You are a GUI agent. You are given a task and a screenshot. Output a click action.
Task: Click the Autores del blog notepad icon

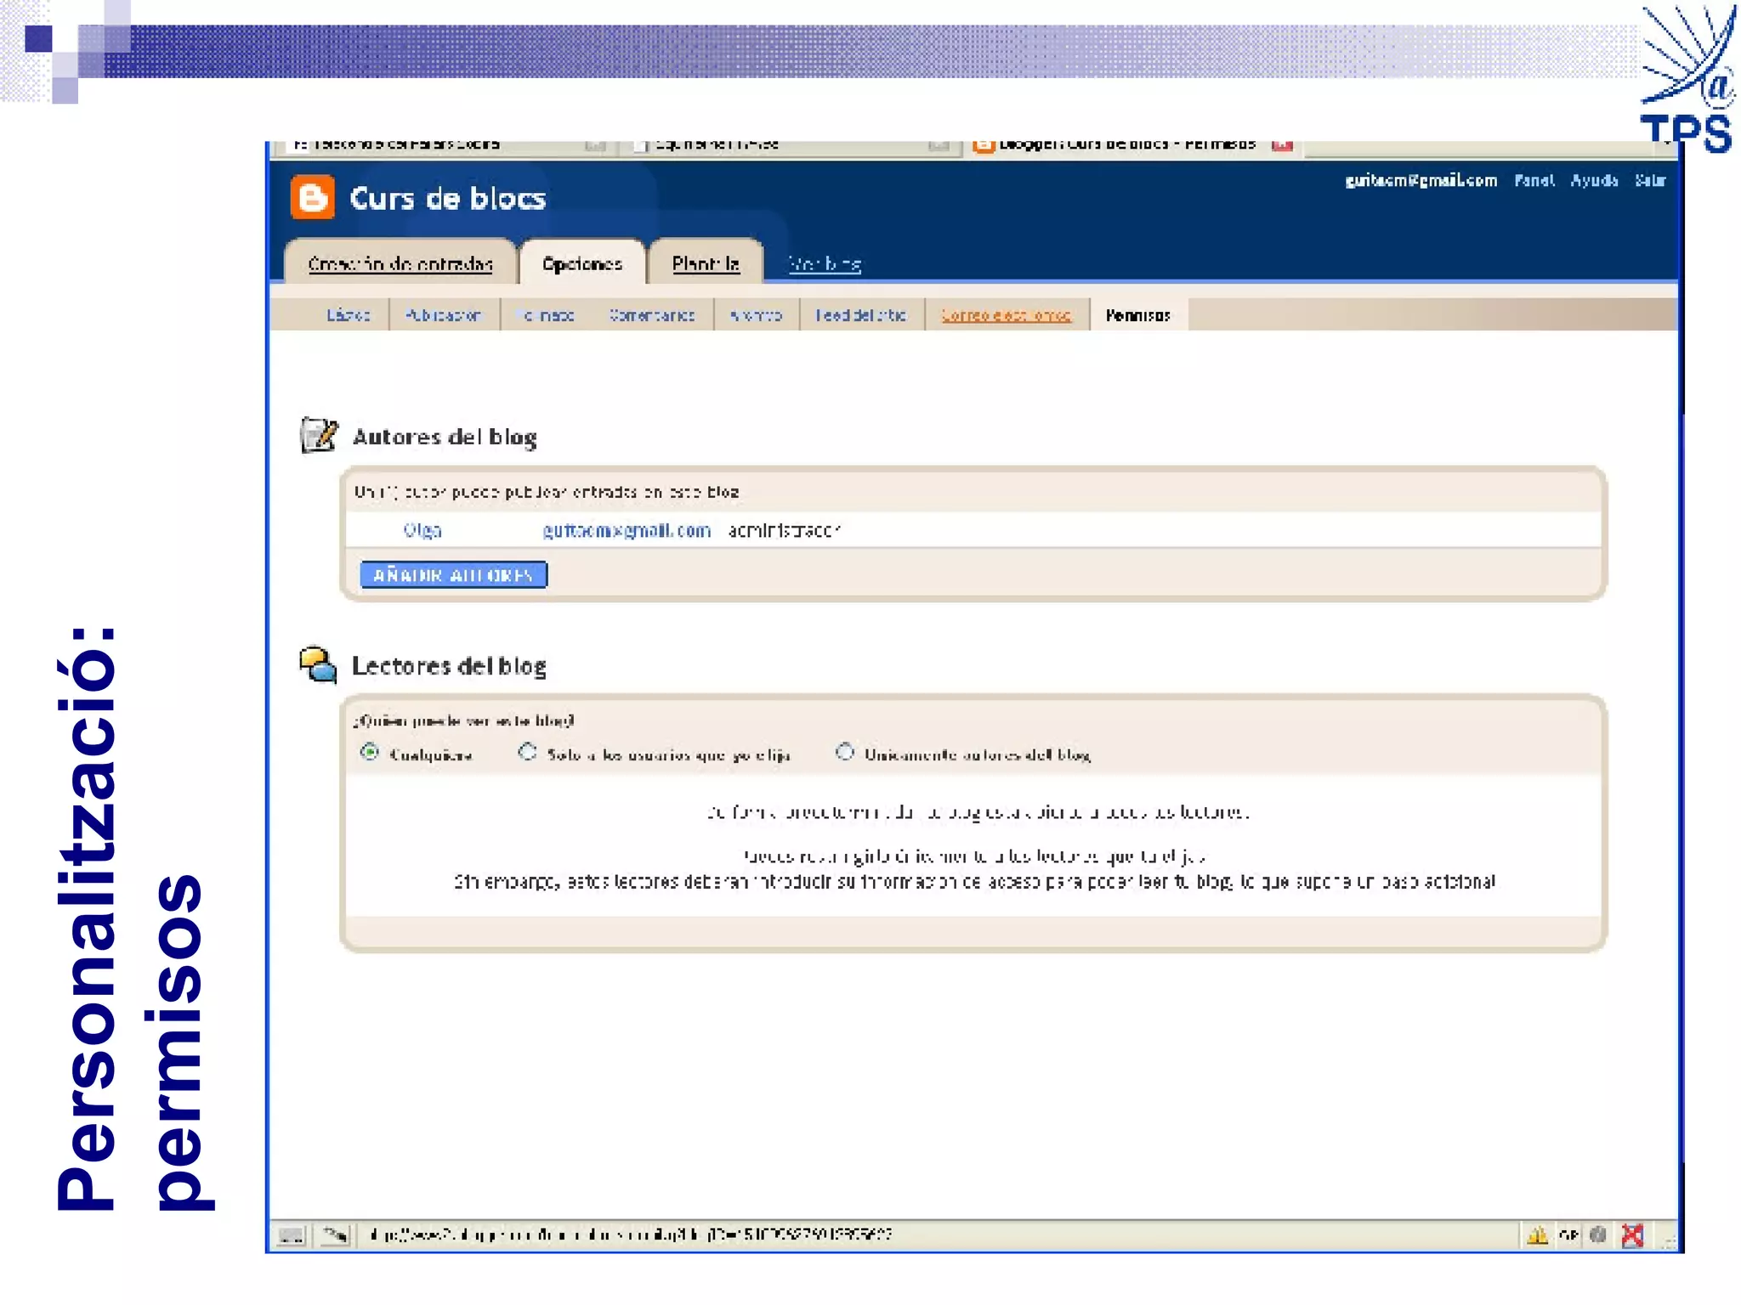[x=319, y=436]
